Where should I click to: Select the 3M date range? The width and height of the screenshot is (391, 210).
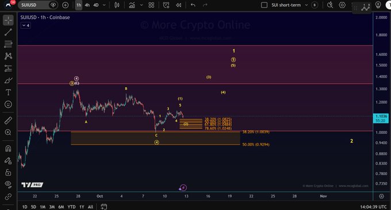(52, 207)
